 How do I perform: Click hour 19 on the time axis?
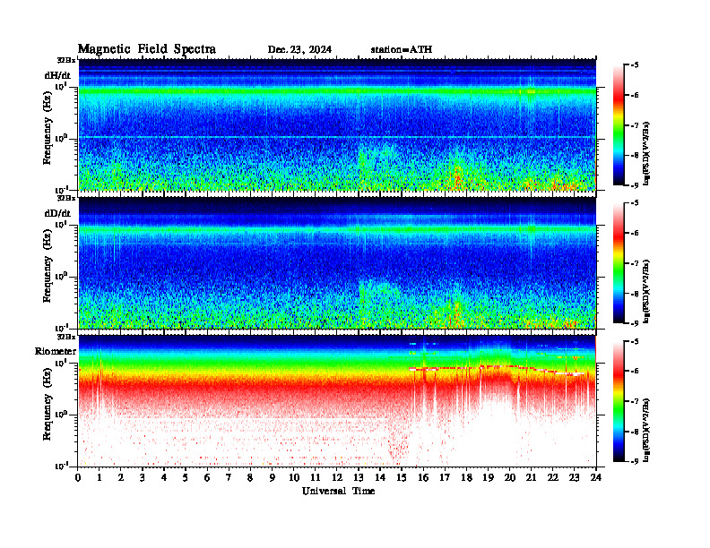click(x=488, y=477)
